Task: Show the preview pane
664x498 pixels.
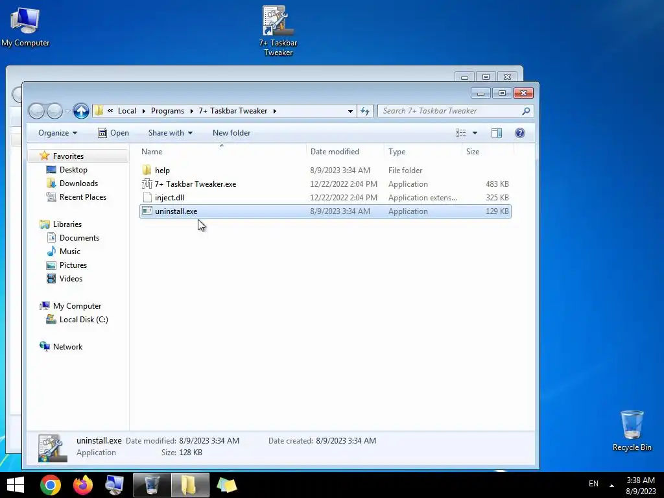Action: (497, 133)
